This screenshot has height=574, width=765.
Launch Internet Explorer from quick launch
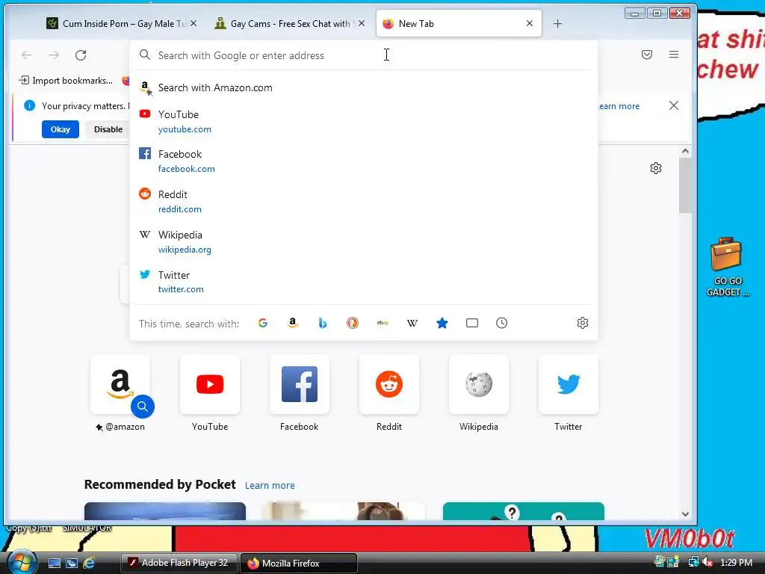pos(89,563)
